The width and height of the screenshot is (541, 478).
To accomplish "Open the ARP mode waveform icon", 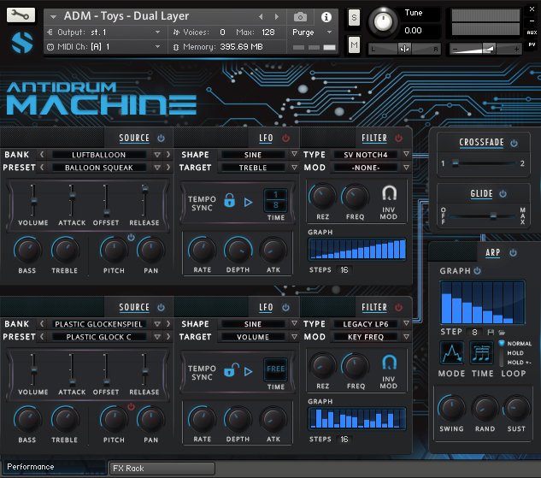I will pyautogui.click(x=451, y=352).
